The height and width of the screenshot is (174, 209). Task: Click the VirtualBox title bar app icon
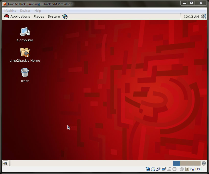4,4
